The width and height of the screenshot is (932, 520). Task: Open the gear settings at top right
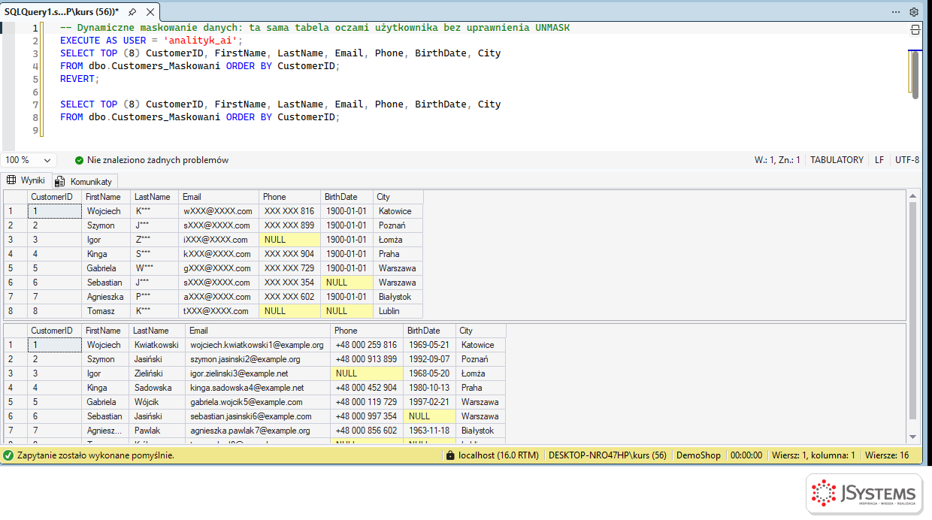[914, 12]
